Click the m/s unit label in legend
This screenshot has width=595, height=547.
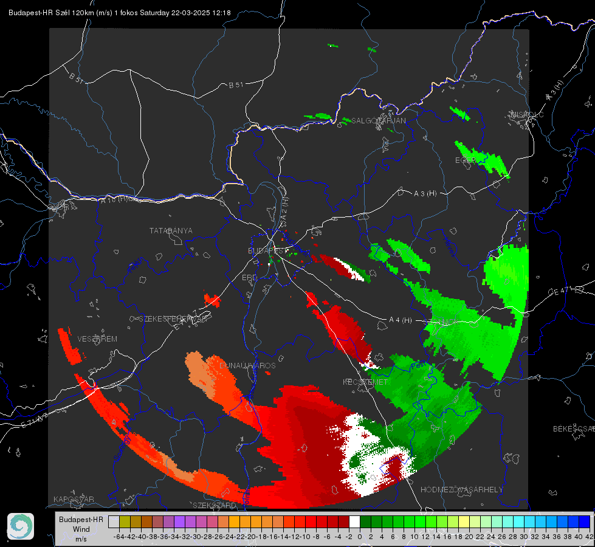tap(81, 539)
